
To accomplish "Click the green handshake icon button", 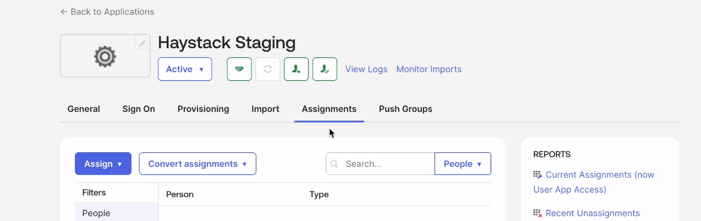I will [x=239, y=69].
